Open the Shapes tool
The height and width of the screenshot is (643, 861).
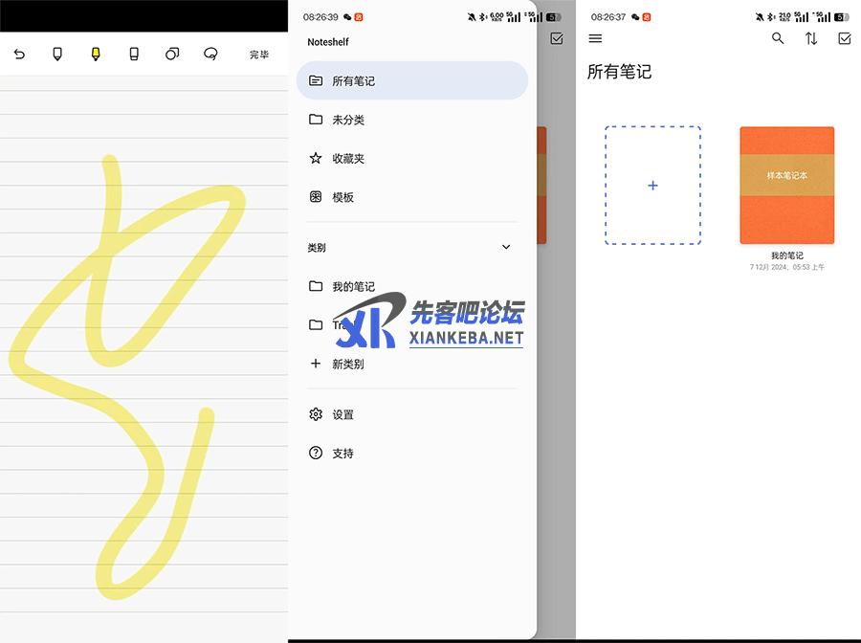[x=172, y=55]
